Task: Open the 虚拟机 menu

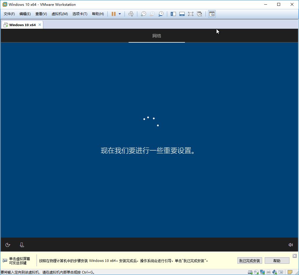Action: coord(60,14)
